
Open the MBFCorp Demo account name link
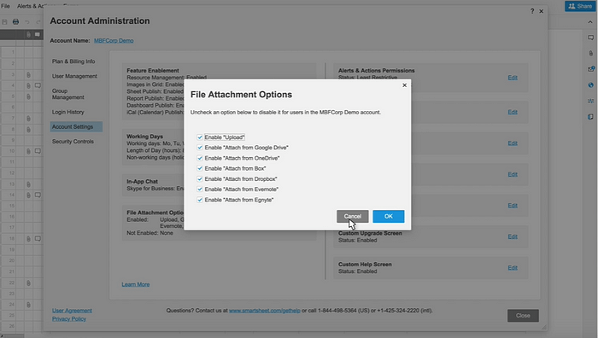click(x=114, y=40)
